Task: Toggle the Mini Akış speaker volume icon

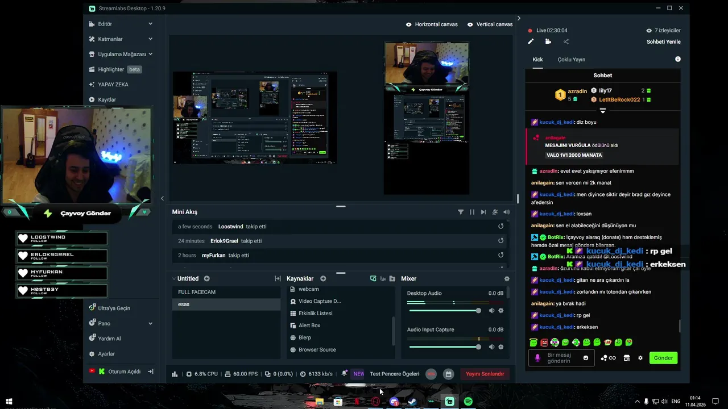Action: pyautogui.click(x=506, y=212)
